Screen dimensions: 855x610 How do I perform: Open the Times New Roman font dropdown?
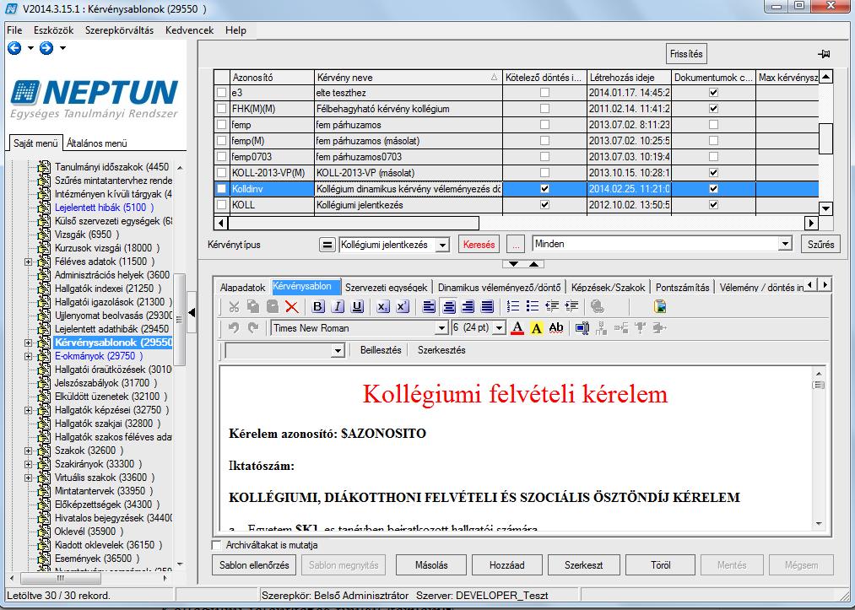tap(441, 328)
